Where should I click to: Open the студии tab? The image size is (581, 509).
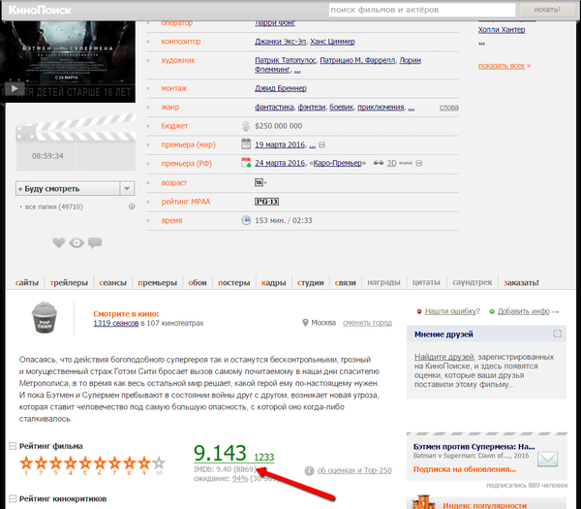[310, 283]
